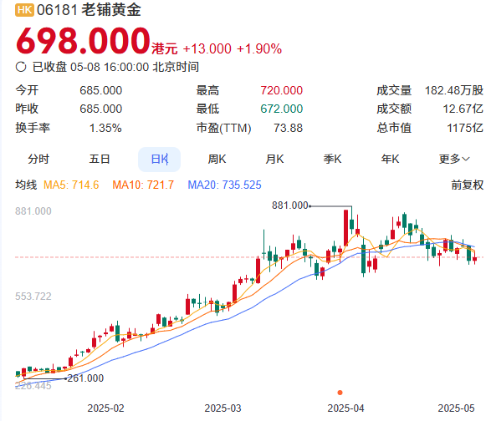
Task: Click the 最低 value 672.000
Action: click(281, 109)
